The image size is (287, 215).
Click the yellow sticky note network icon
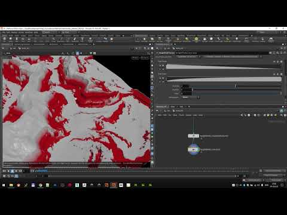point(268,115)
